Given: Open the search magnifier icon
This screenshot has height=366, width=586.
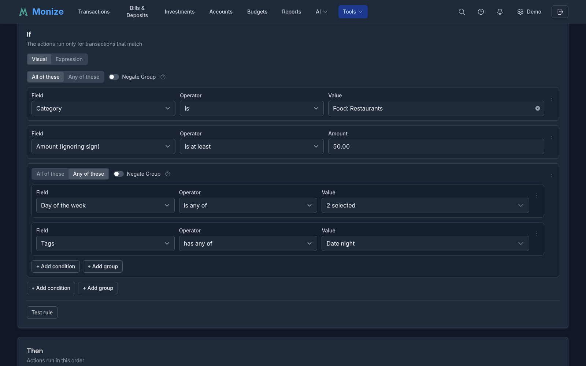Looking at the screenshot, I should coord(462,12).
